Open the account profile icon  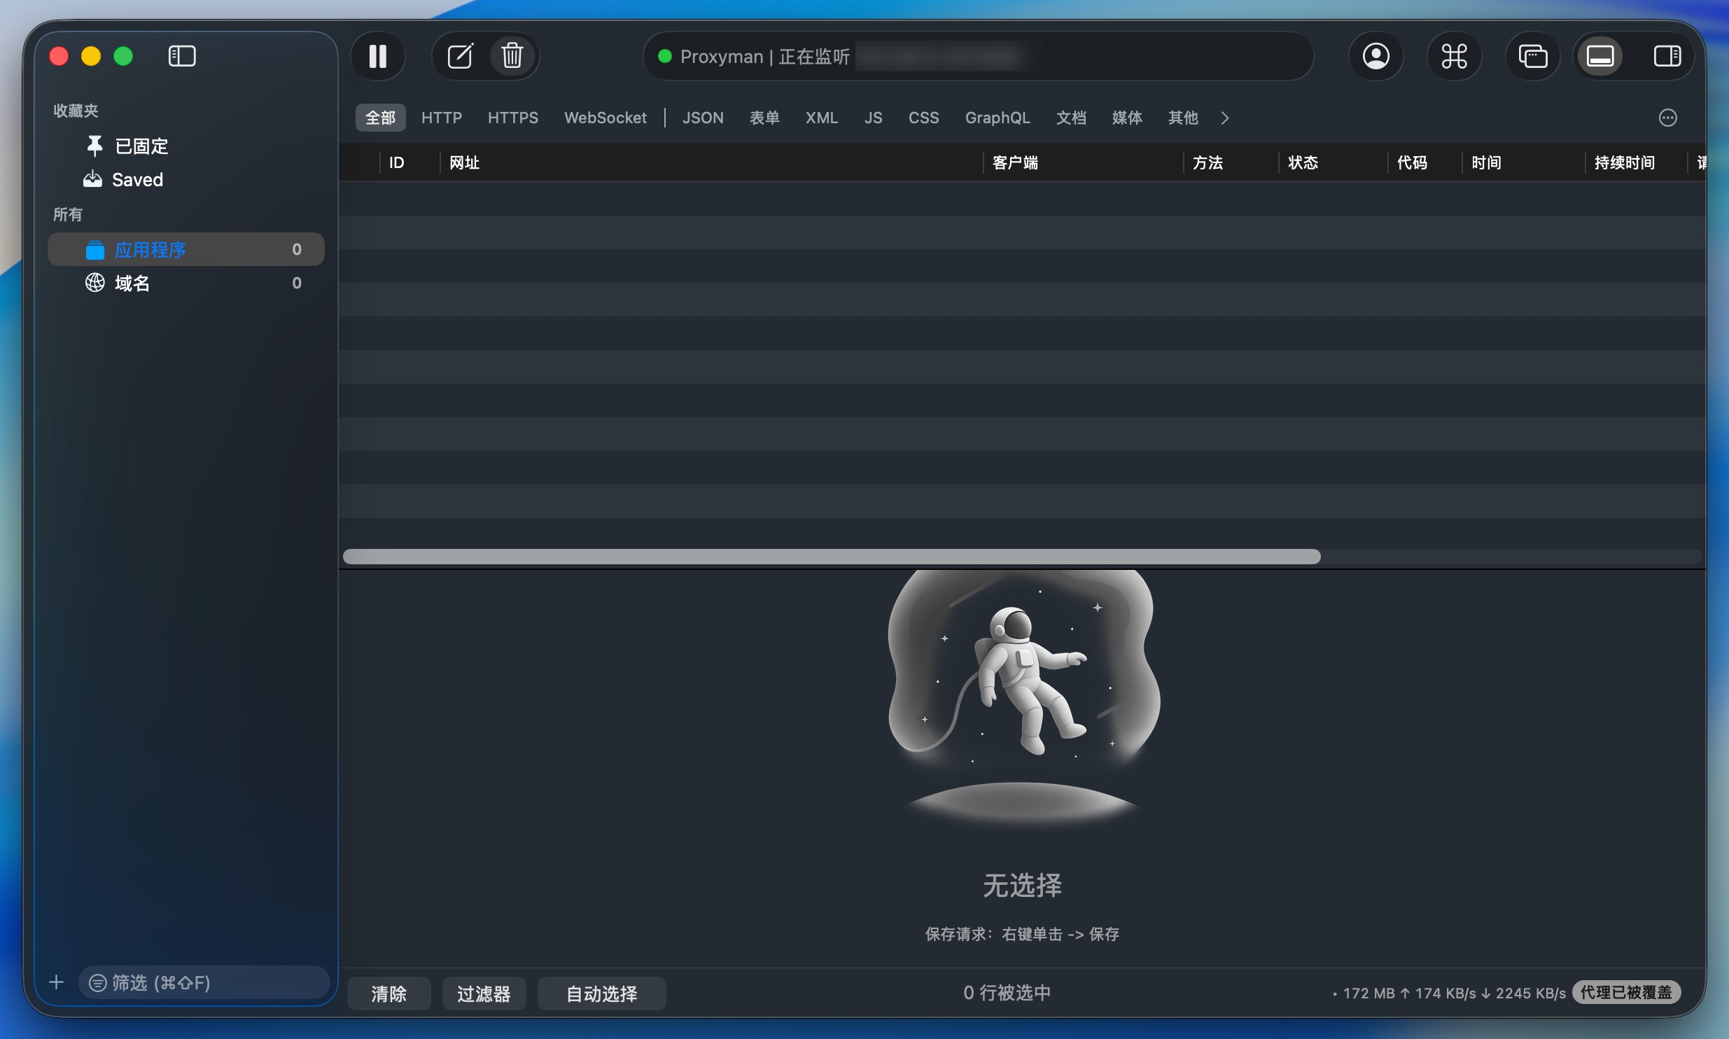(x=1375, y=56)
